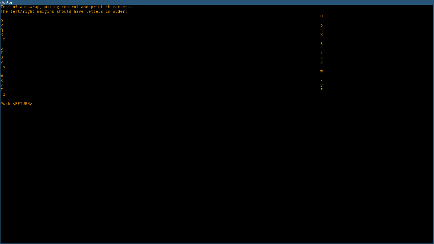Click lowercase 'y' in the right column
The width and height of the screenshot is (434, 244).
321,85
